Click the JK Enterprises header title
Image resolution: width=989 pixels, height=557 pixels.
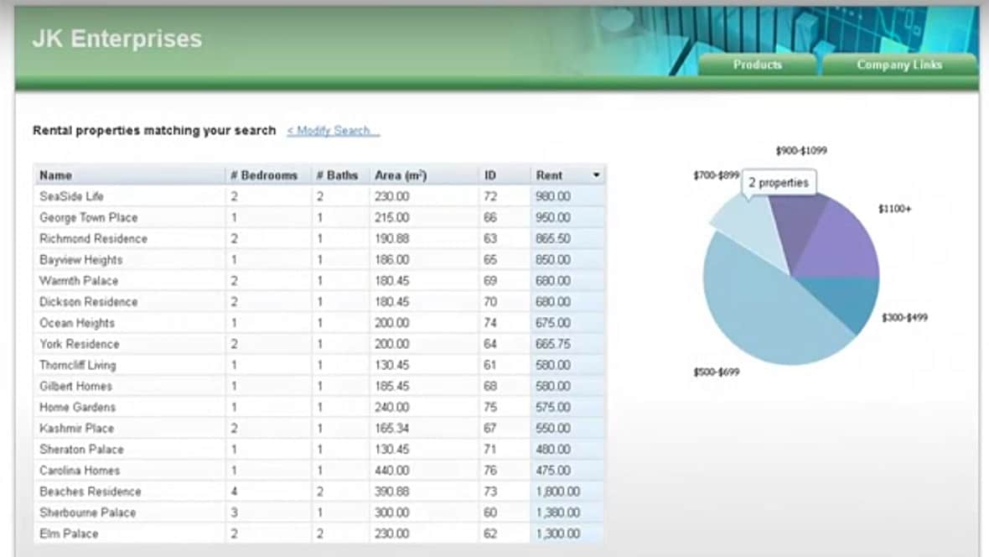pos(117,39)
